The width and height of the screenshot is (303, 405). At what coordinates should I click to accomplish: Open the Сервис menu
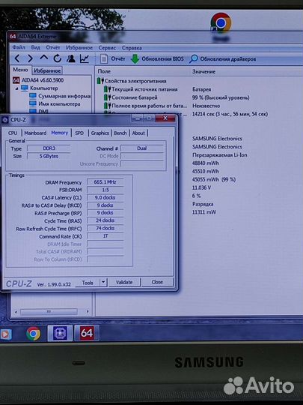click(107, 48)
